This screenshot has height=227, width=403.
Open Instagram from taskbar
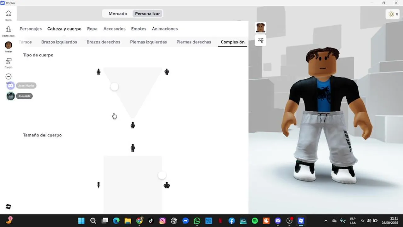tap(162, 221)
